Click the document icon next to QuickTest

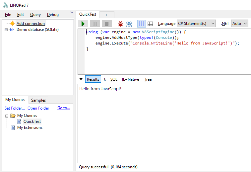(19, 122)
